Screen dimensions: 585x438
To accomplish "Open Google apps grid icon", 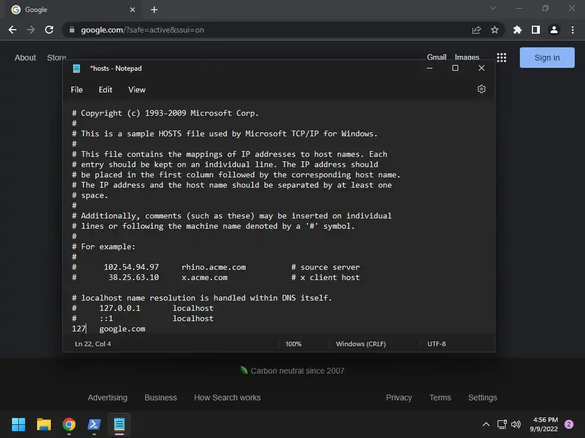I will click(502, 58).
